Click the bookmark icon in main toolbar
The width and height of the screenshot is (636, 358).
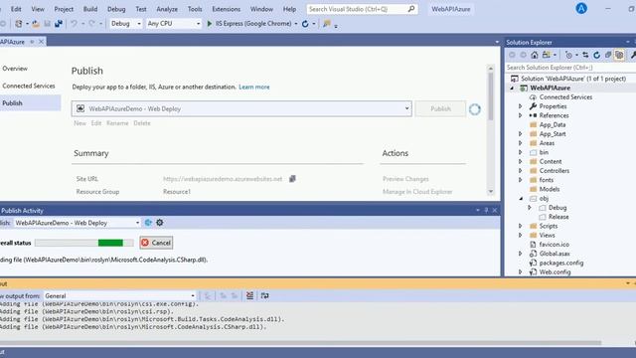tap(327, 24)
